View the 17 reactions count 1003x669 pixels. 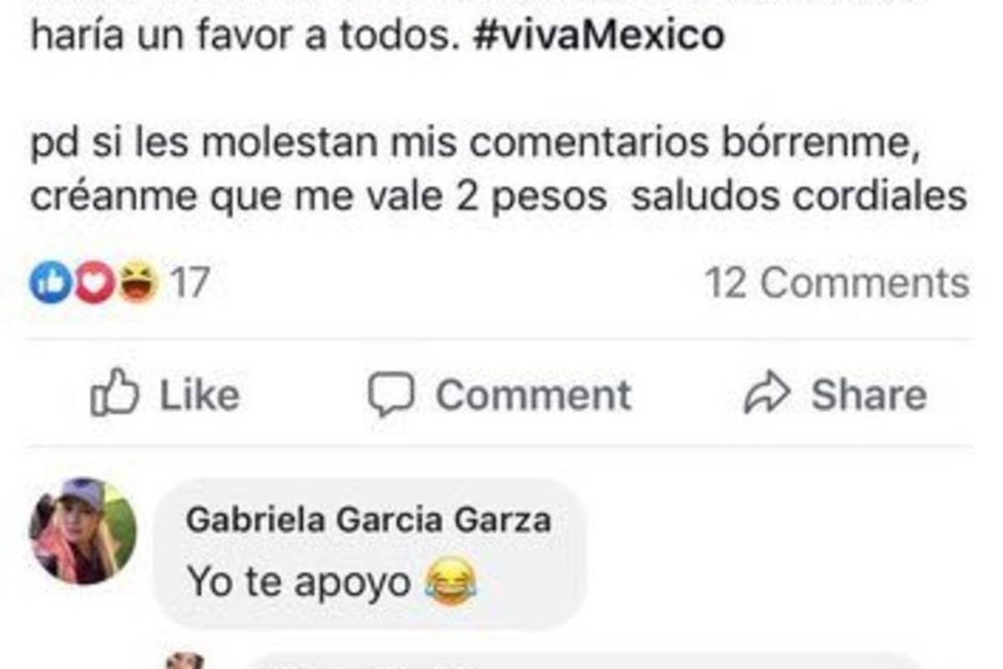[189, 283]
